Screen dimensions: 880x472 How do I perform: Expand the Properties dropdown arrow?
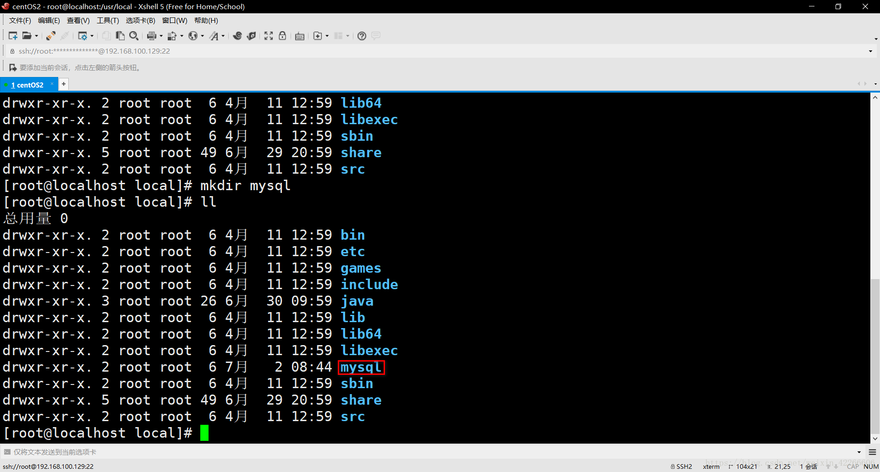[92, 36]
